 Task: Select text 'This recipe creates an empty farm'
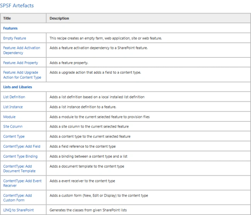click(106, 38)
